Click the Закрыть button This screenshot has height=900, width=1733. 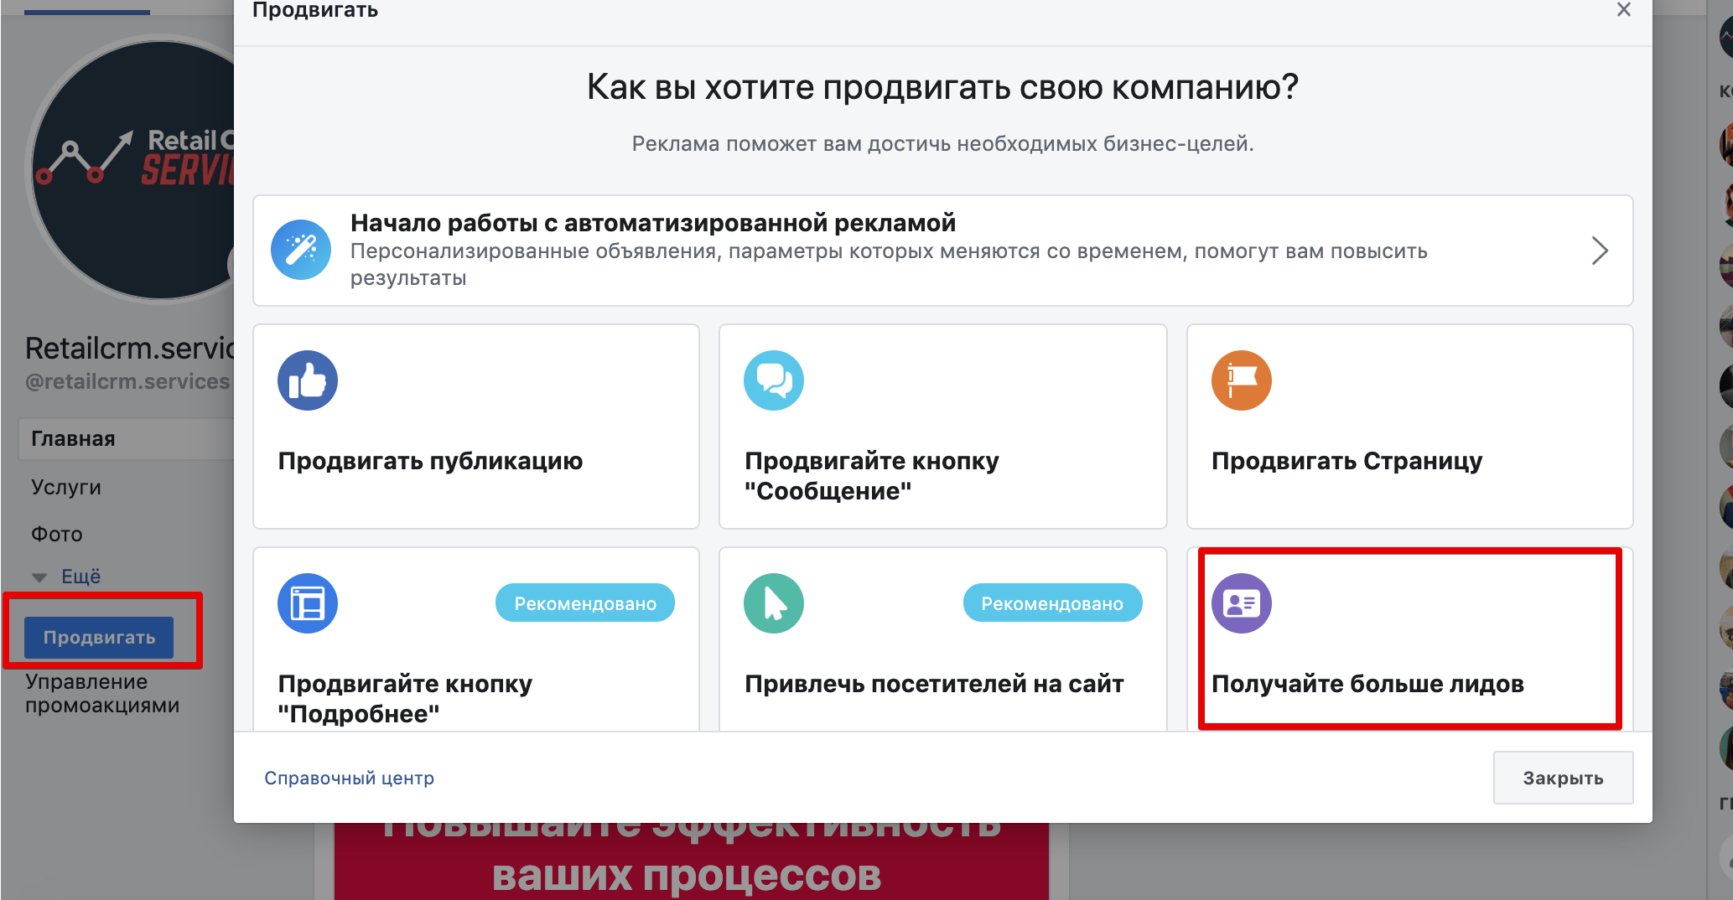[x=1563, y=778]
